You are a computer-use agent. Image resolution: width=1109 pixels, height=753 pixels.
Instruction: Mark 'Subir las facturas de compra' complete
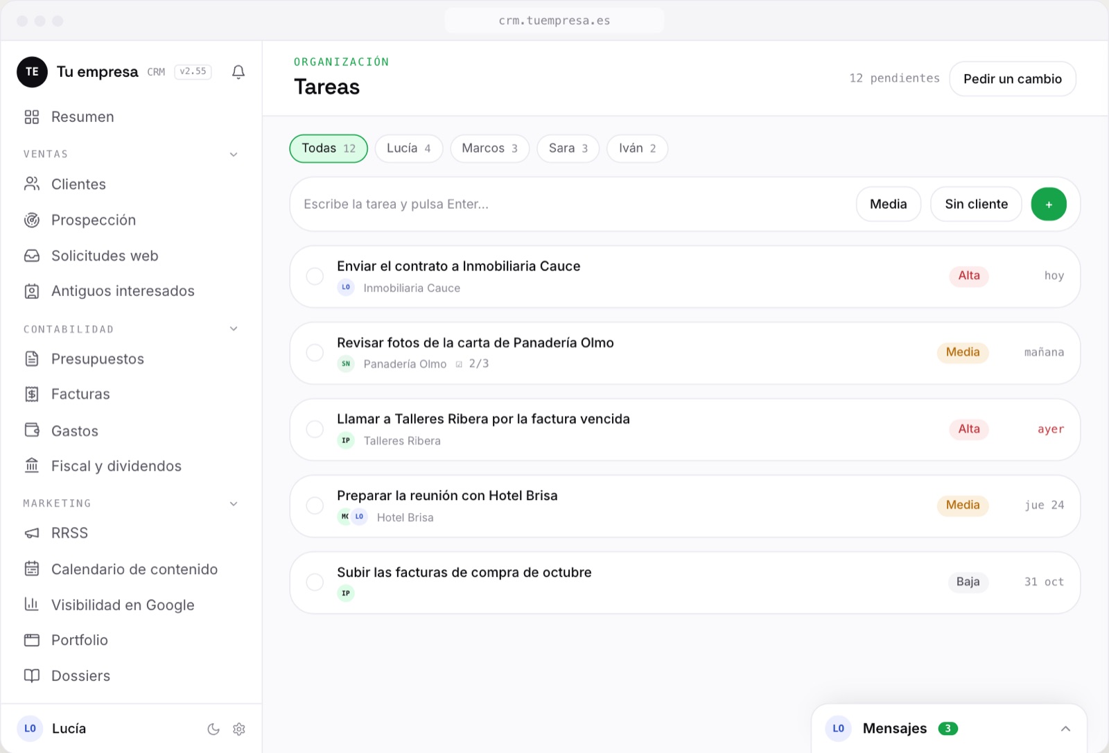point(315,582)
